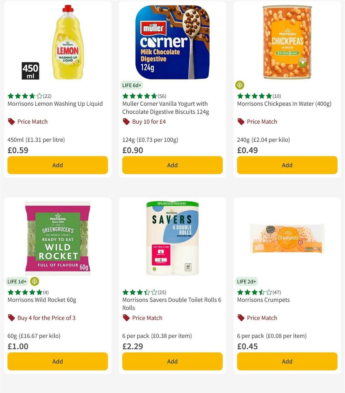Screen dimensions: 345x393
Task: Click the red tag icon on the Buy 10 for £4 offer
Action: click(126, 122)
